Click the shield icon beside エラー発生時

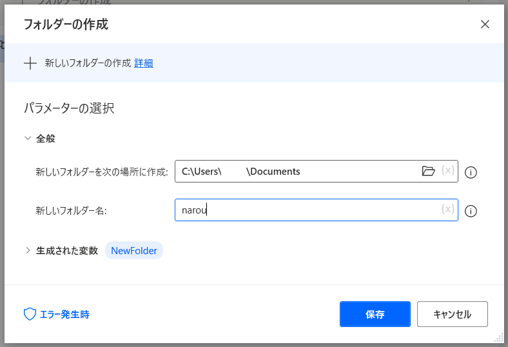[x=30, y=314]
